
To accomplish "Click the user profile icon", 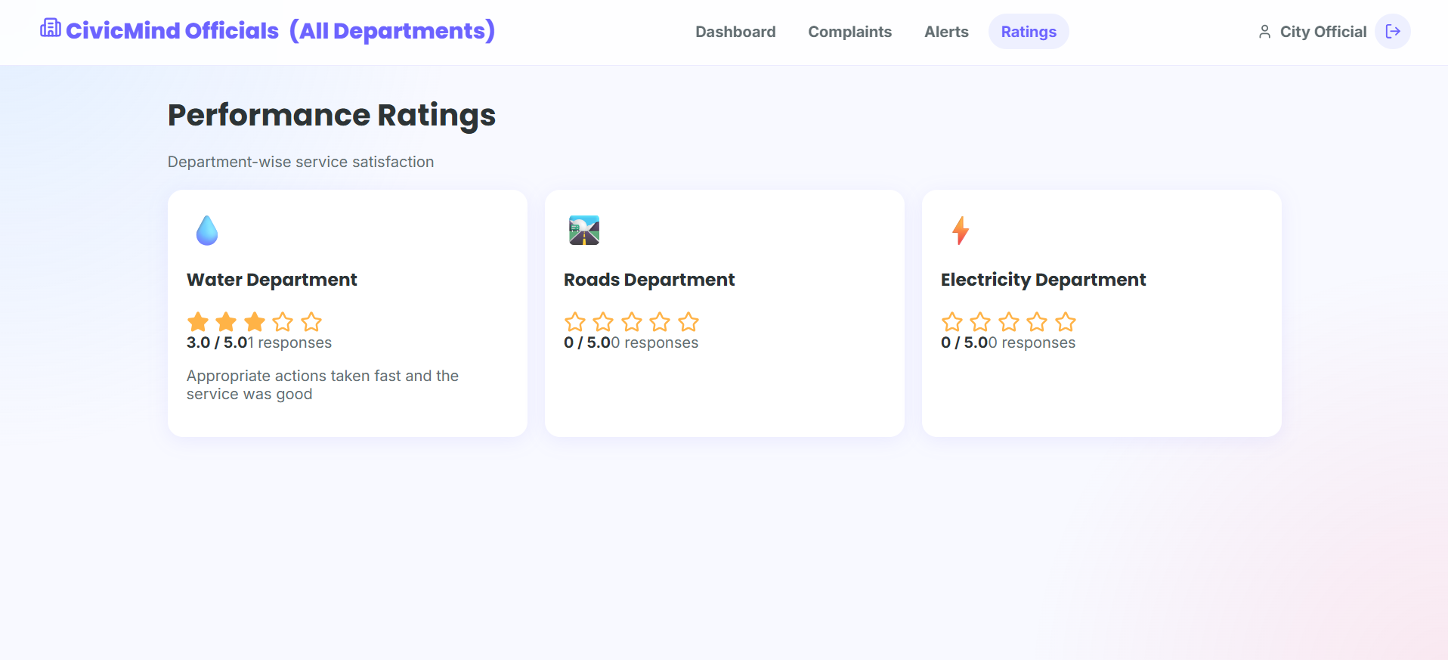I will pos(1264,32).
